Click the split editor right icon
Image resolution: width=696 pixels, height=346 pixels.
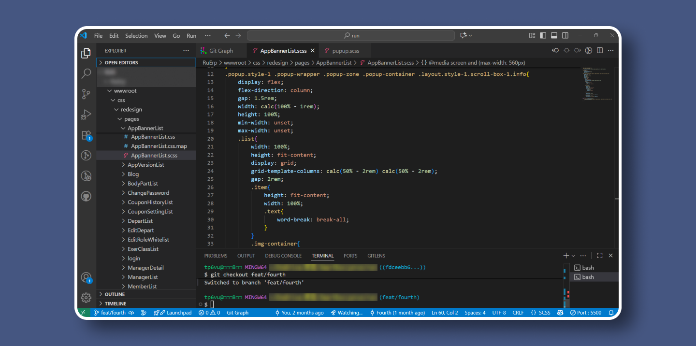tap(600, 50)
